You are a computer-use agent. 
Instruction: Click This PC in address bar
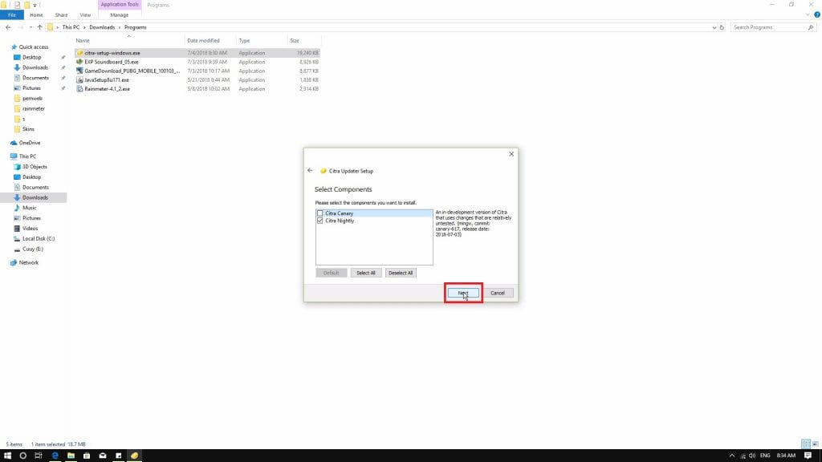[x=71, y=27]
